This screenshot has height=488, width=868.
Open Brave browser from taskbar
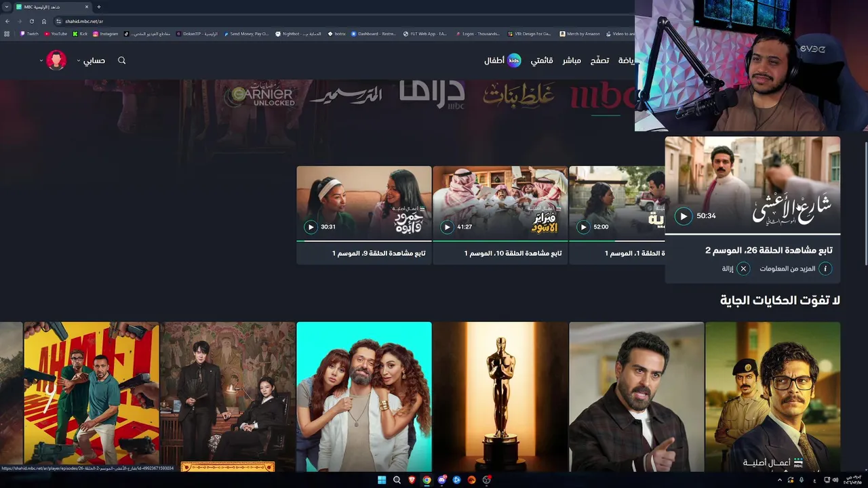pyautogui.click(x=412, y=480)
